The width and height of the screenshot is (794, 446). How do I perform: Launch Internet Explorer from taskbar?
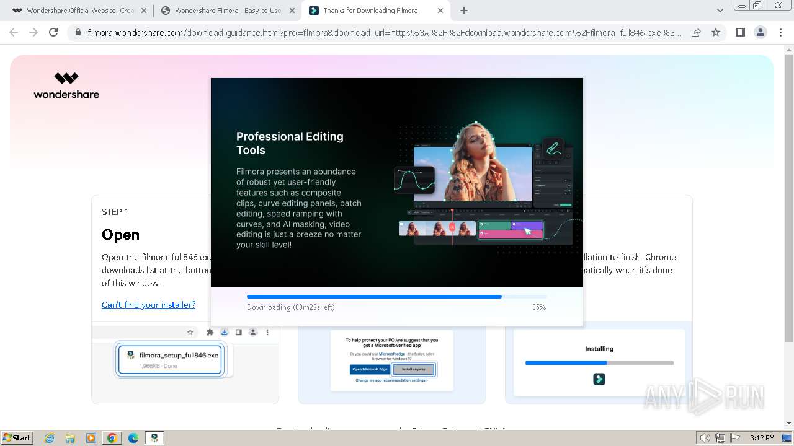tap(50, 438)
